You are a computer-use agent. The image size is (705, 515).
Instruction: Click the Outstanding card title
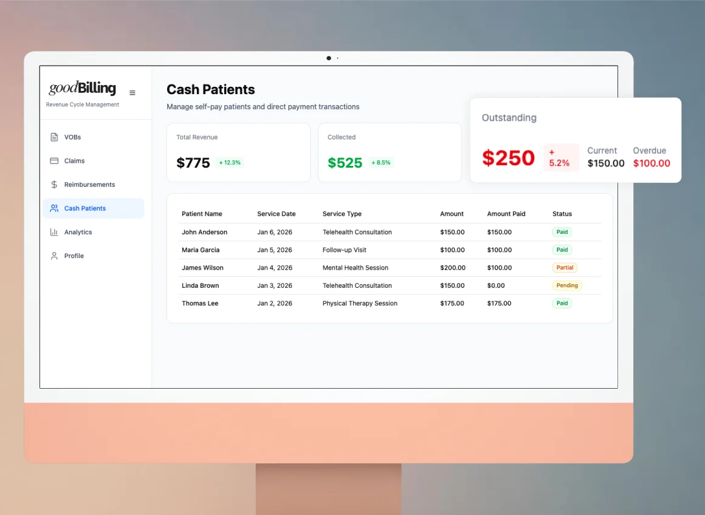(509, 118)
